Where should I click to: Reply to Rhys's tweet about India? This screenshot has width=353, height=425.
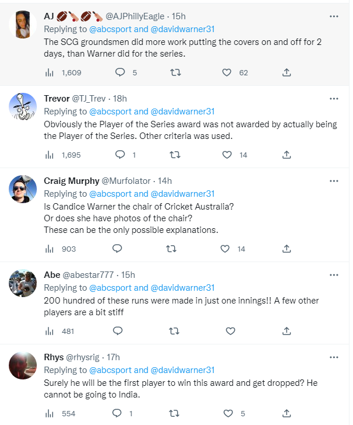click(117, 413)
